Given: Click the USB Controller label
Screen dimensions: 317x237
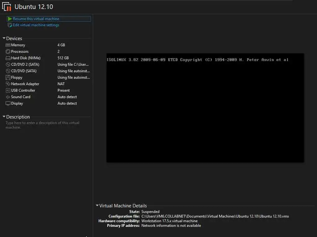Looking at the screenshot, I should tap(23, 90).
